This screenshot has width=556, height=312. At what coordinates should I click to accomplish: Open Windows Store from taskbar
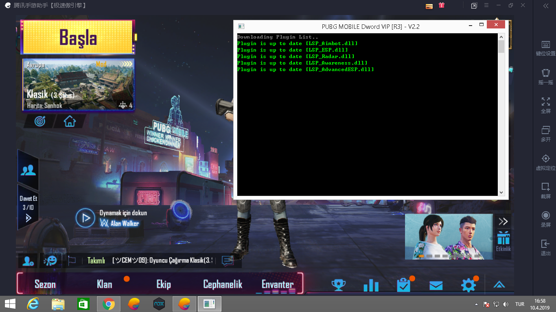[x=83, y=304]
